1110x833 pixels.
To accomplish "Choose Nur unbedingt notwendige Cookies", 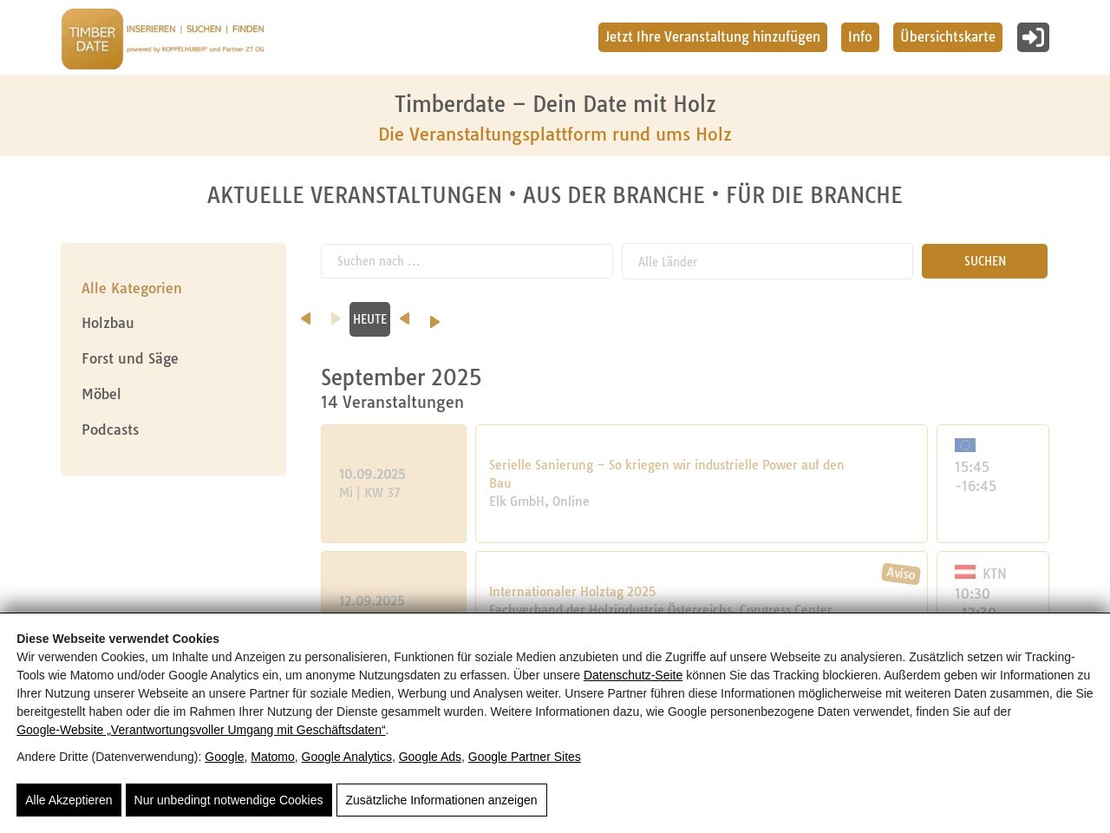I will click(x=228, y=800).
